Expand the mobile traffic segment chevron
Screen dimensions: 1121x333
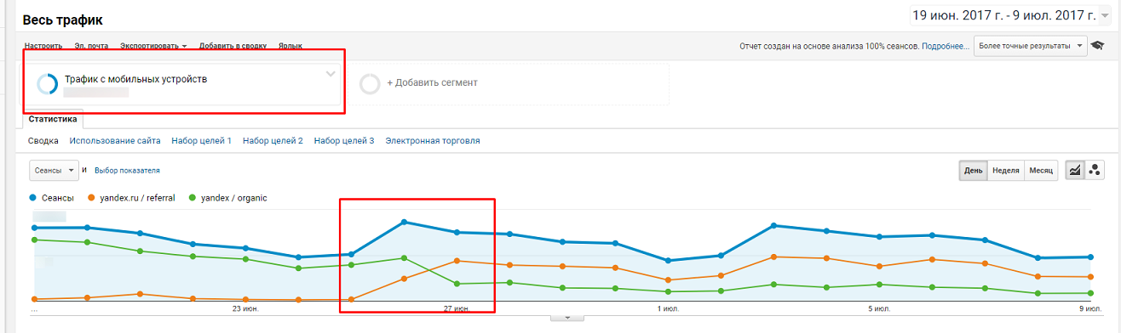[331, 75]
